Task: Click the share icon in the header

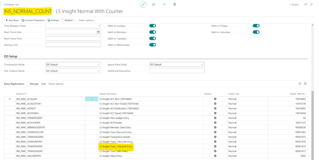Action: tap(154, 4)
